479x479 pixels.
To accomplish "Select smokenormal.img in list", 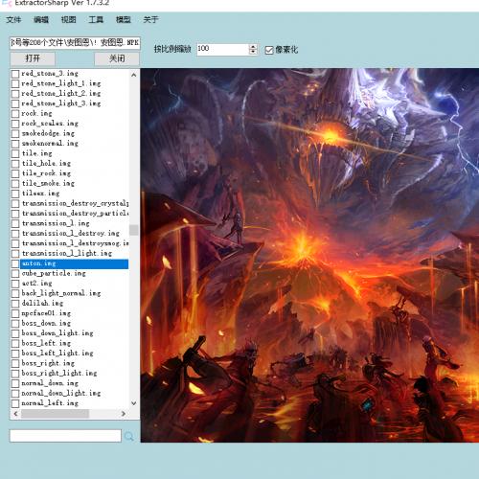I will [50, 144].
